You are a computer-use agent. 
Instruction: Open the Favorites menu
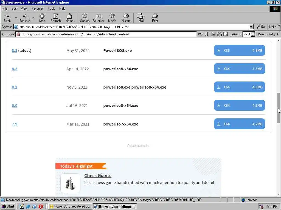[37, 8]
